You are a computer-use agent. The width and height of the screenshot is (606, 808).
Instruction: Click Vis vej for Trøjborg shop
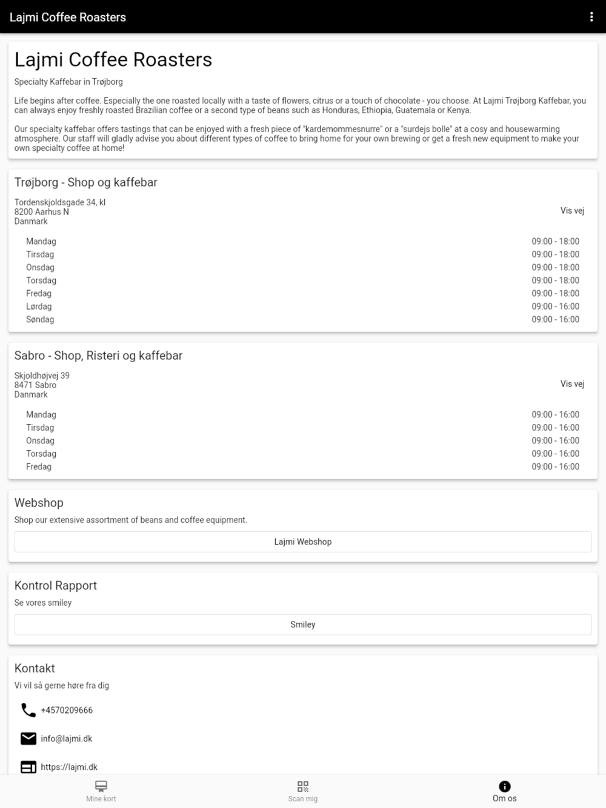[x=572, y=211]
